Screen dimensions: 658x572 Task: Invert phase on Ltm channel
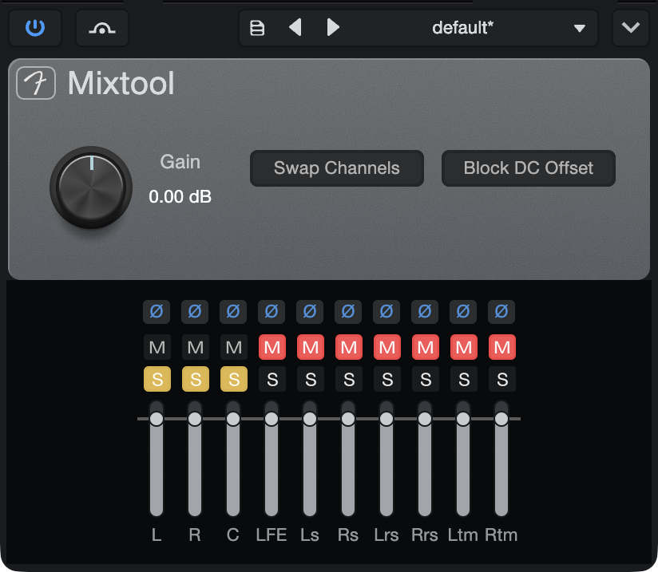click(x=463, y=312)
